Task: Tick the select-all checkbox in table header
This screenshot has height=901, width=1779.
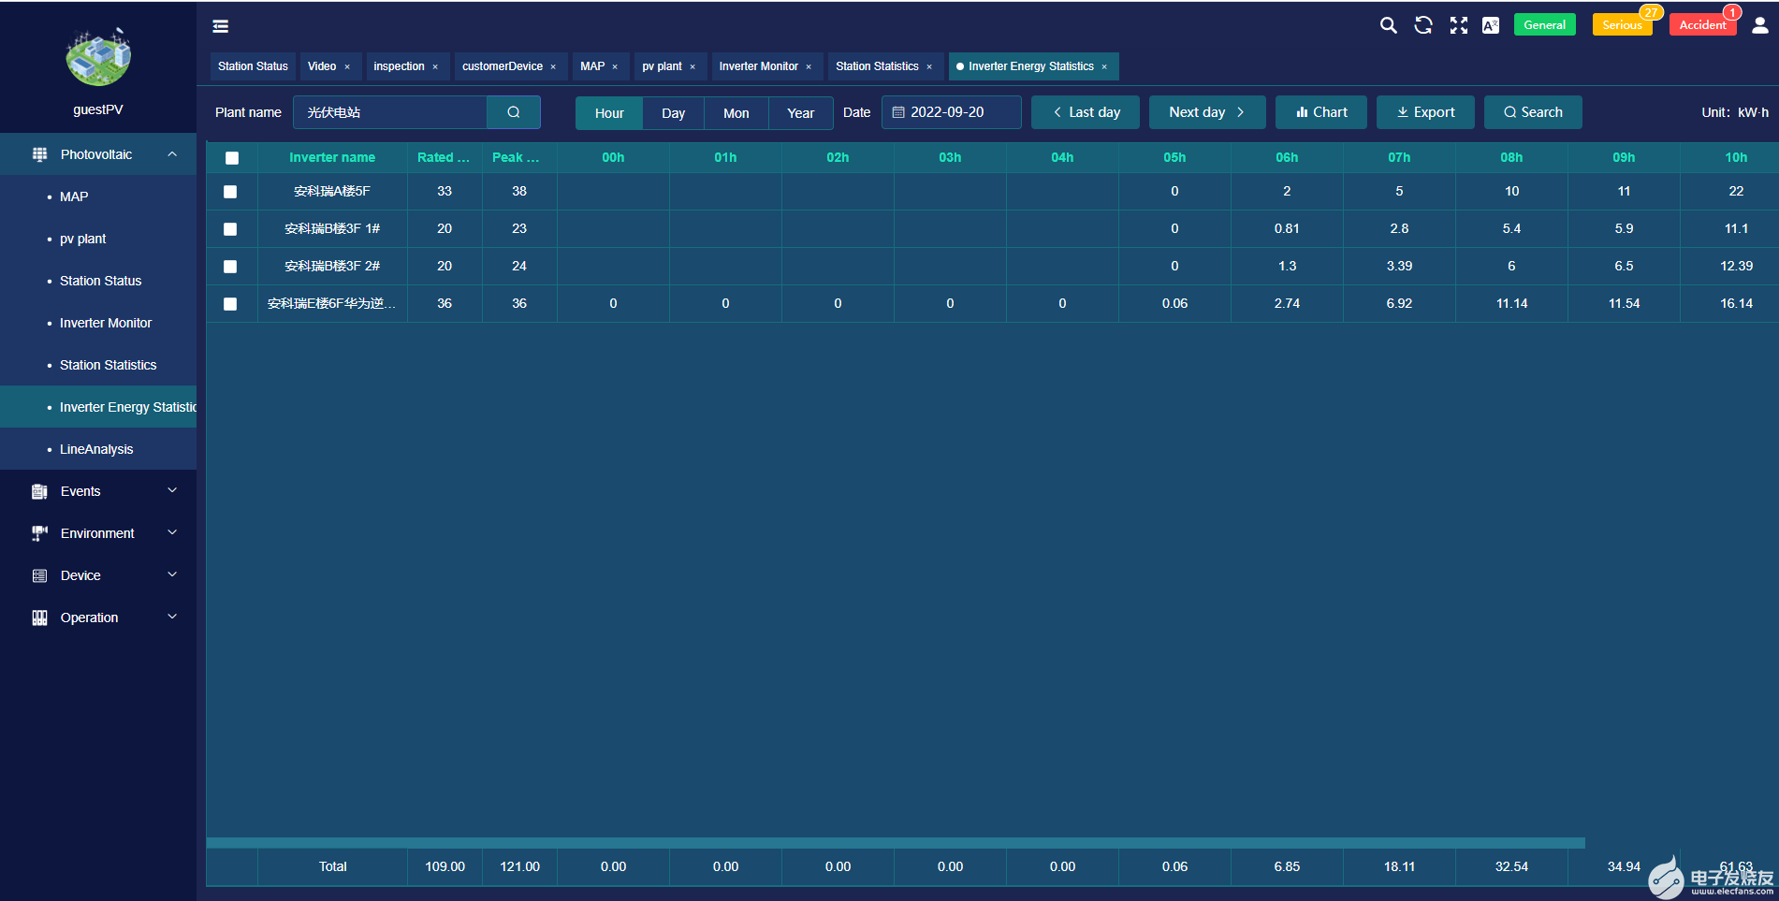Action: coord(232,158)
